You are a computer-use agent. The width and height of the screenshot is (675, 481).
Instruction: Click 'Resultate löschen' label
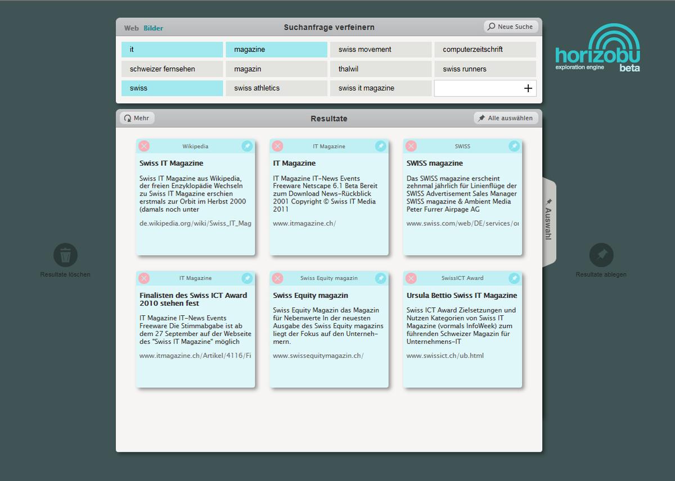(65, 274)
